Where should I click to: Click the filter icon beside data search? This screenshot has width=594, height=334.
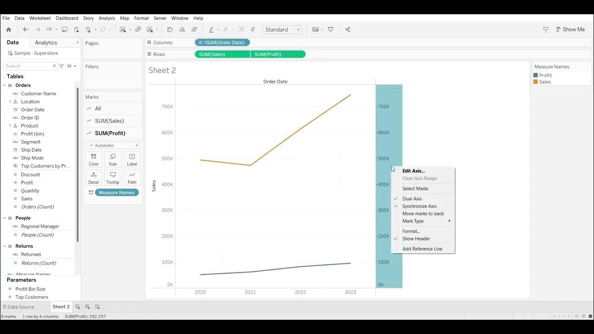[x=62, y=66]
